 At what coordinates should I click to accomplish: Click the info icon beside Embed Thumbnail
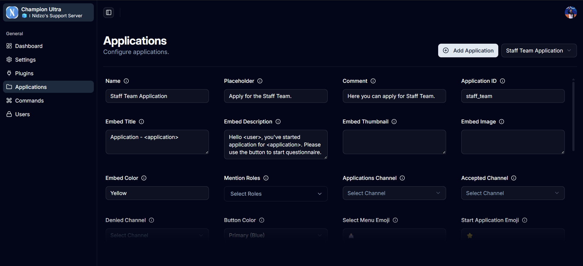[x=394, y=122]
